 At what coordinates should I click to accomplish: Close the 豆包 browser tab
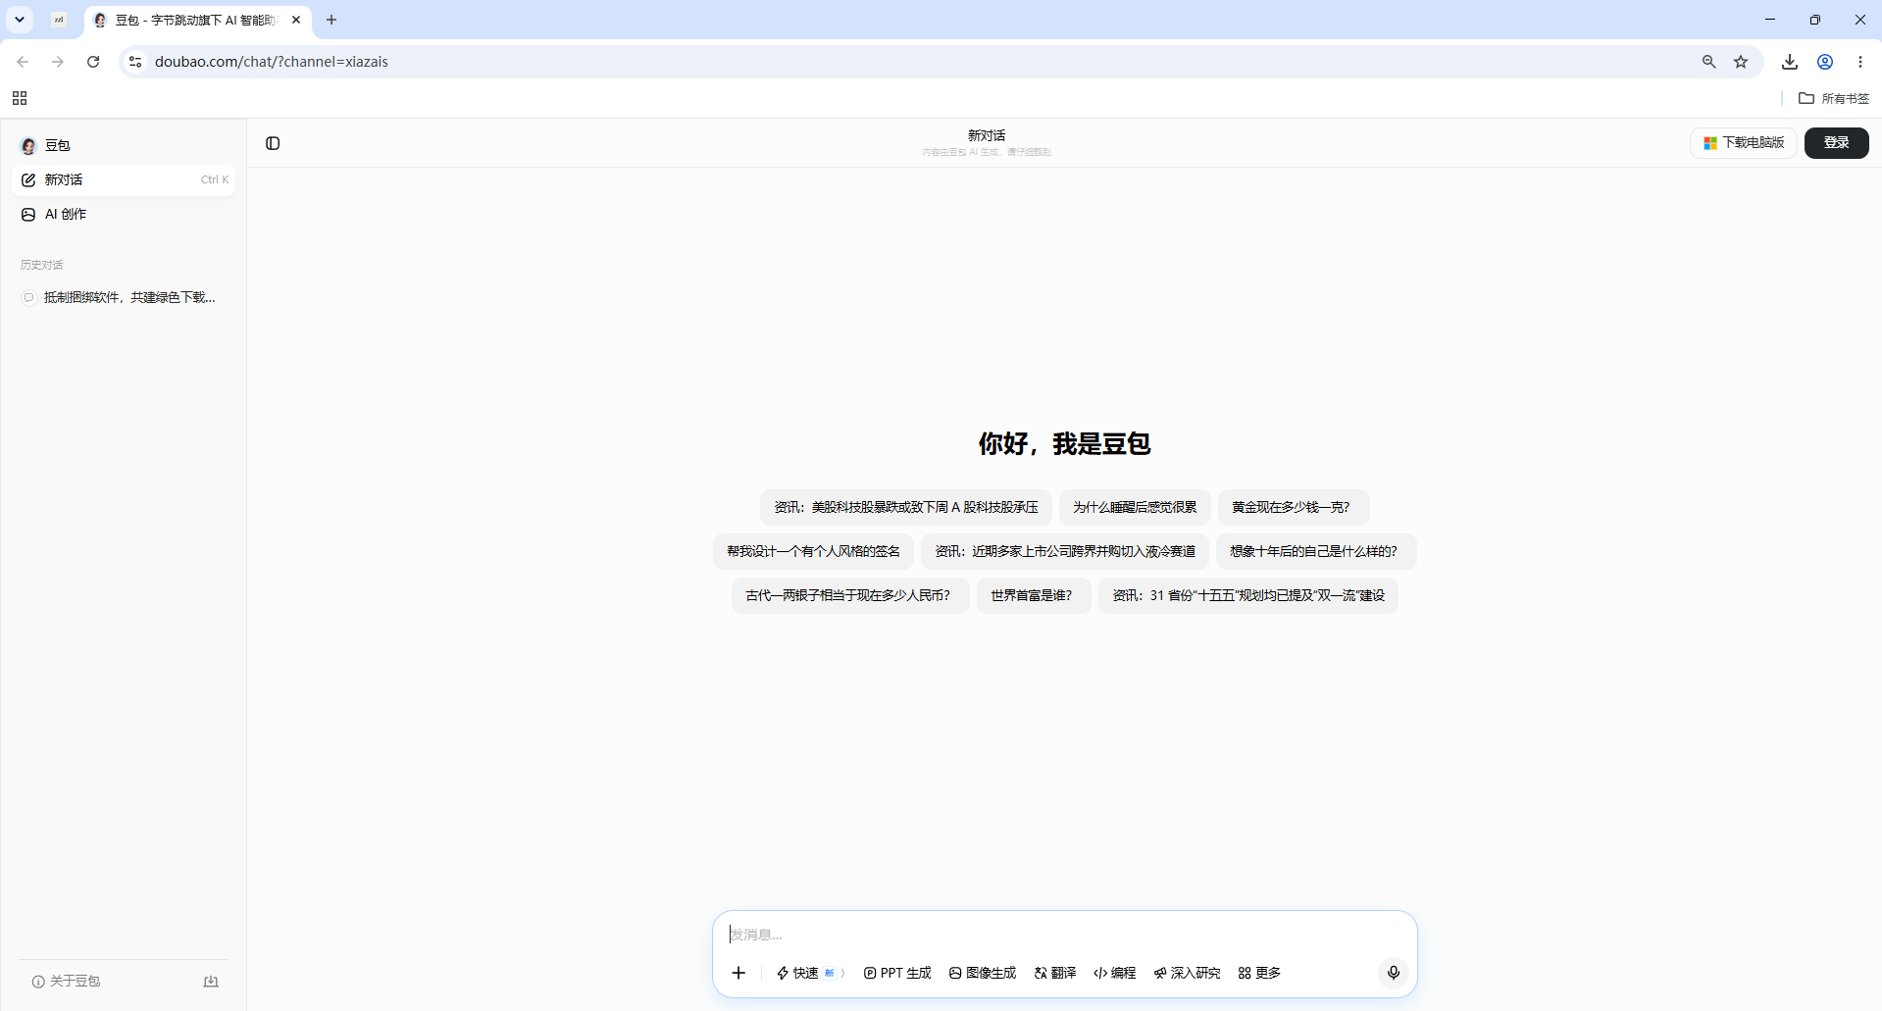296,20
